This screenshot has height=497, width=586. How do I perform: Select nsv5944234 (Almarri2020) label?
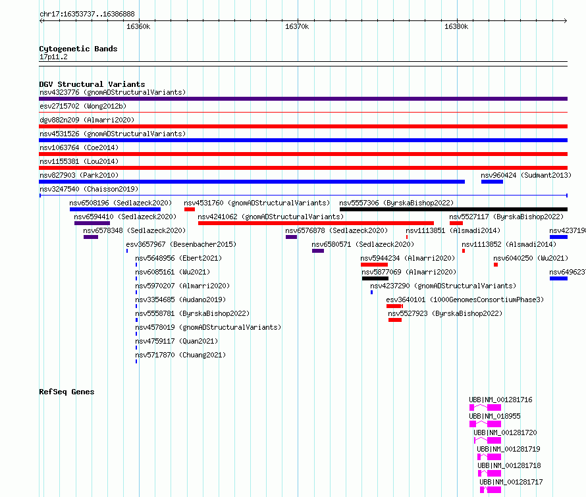click(408, 258)
